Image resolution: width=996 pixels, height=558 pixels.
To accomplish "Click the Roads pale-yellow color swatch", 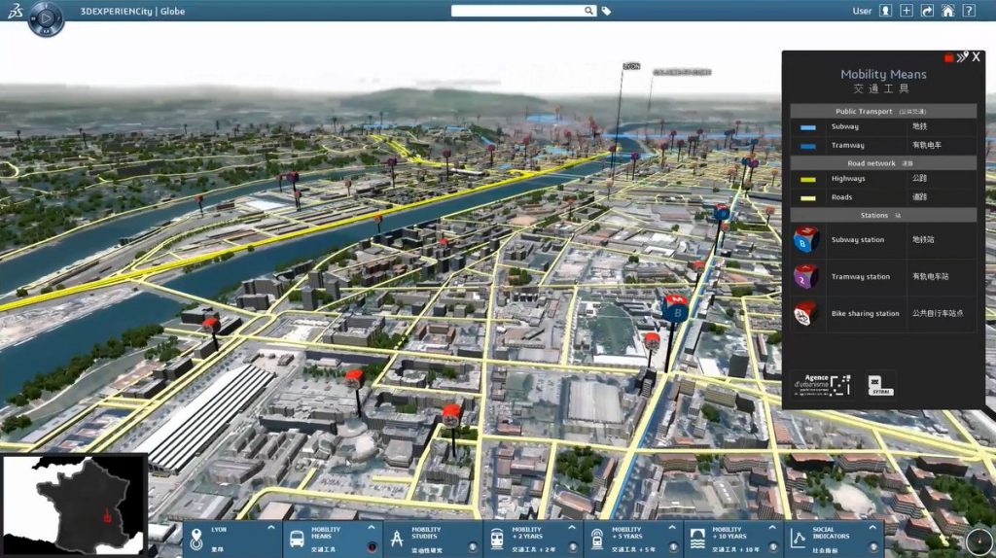I will 808,198.
